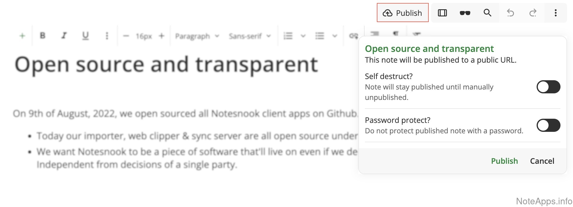
Task: Open search using the magnifier icon
Action: coord(487,13)
